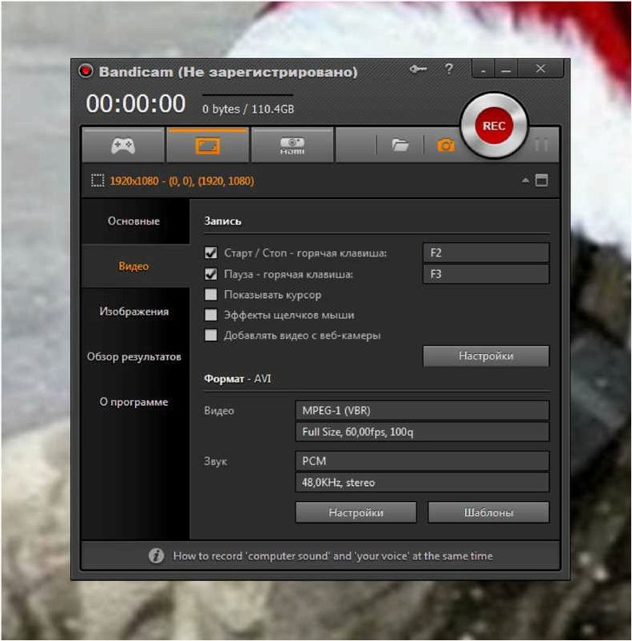The height and width of the screenshot is (641, 632).
Task: Click the F2 hotkey field
Action: pyautogui.click(x=486, y=253)
